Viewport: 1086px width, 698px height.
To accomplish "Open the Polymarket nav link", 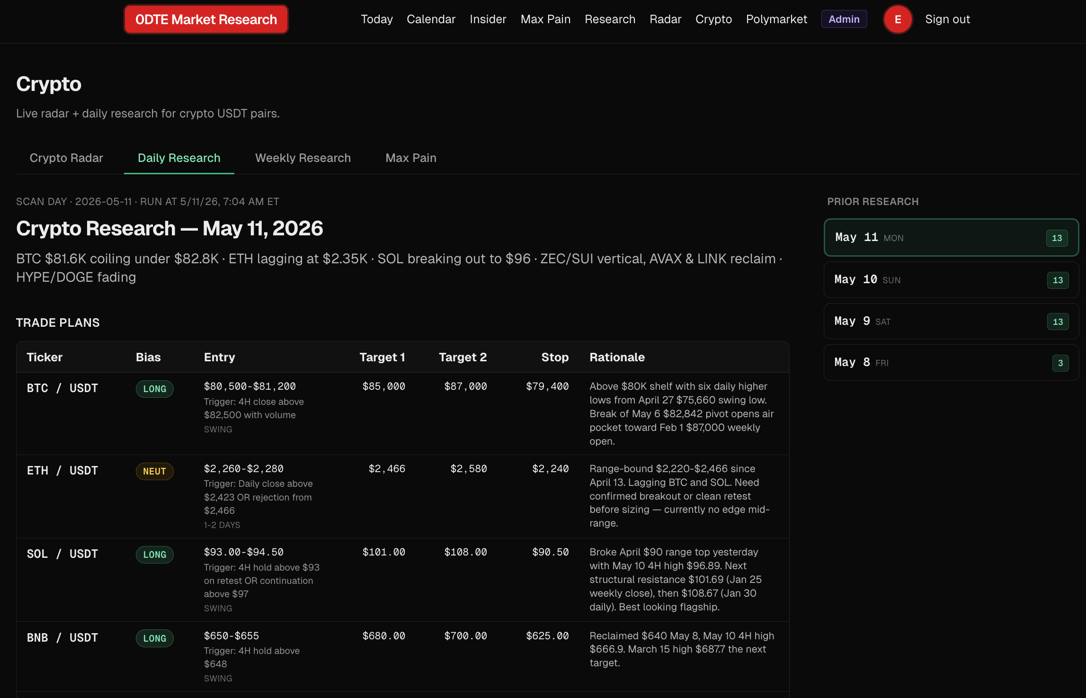I will [776, 19].
